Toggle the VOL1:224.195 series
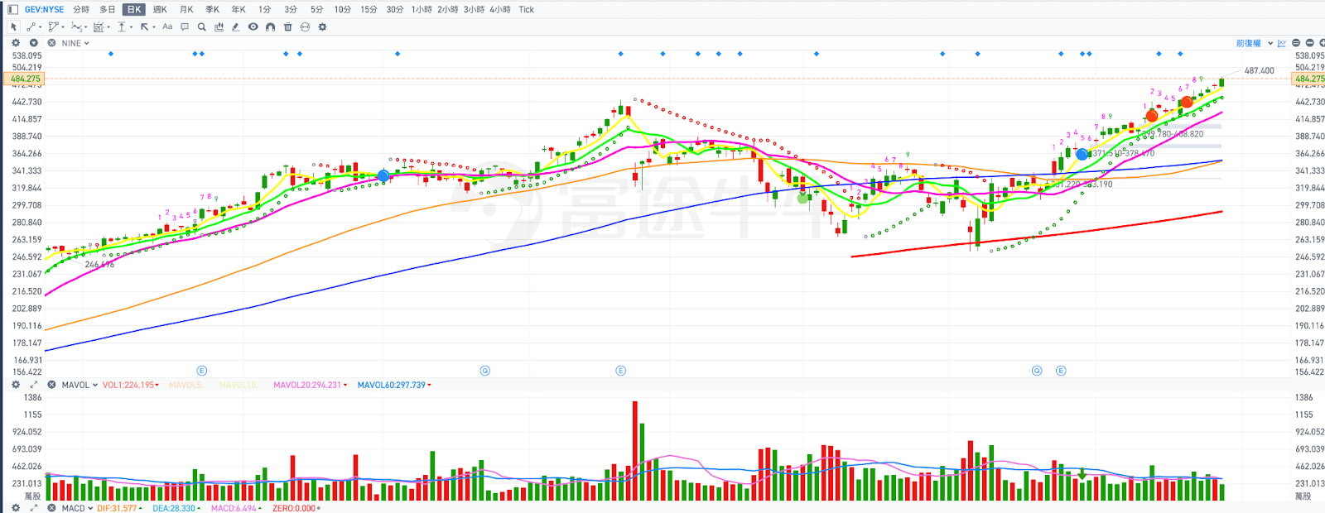This screenshot has width=1325, height=513. 130,385
